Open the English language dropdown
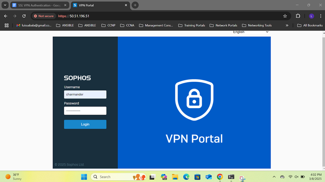Screen dimensions: 325x182 251,32
